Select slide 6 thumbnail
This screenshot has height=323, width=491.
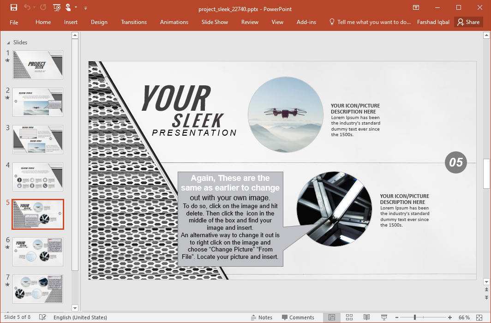38,251
